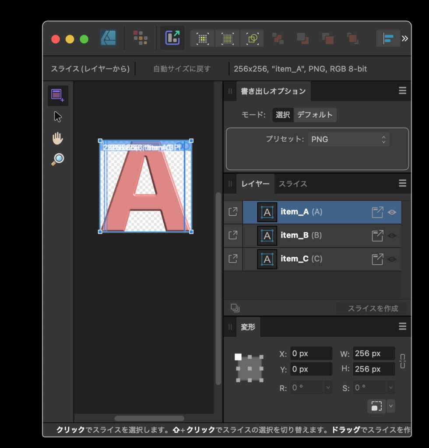Open the alignment options in the toolbar
Image resolution: width=429 pixels, height=448 pixels.
point(388,38)
